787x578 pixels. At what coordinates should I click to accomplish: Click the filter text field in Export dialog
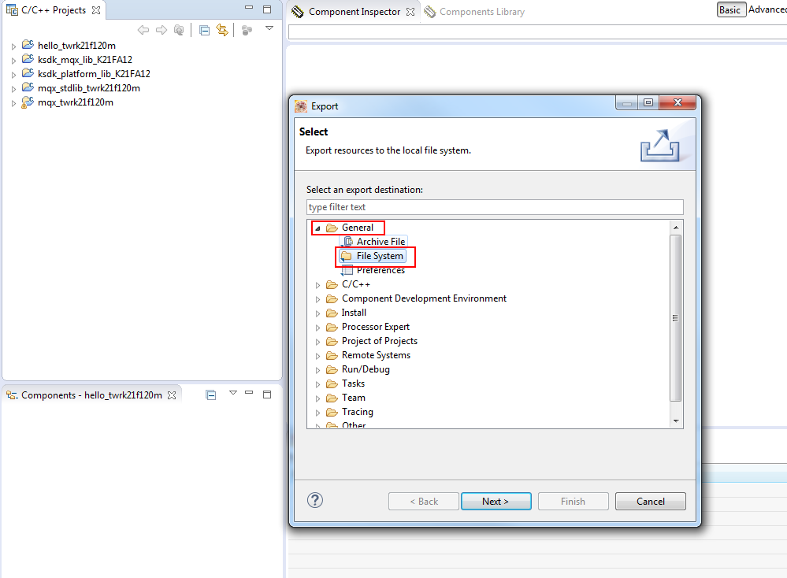pyautogui.click(x=495, y=207)
